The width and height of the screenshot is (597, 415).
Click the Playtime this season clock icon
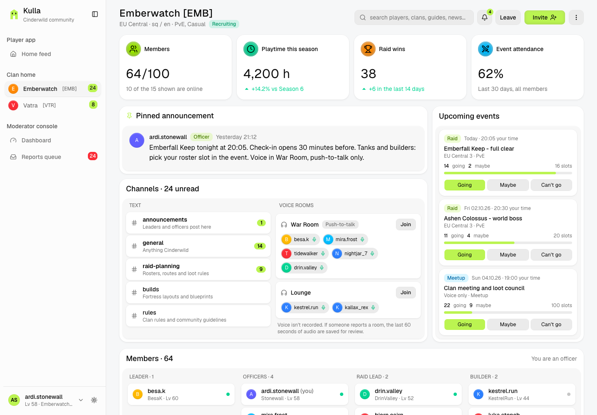pos(251,49)
